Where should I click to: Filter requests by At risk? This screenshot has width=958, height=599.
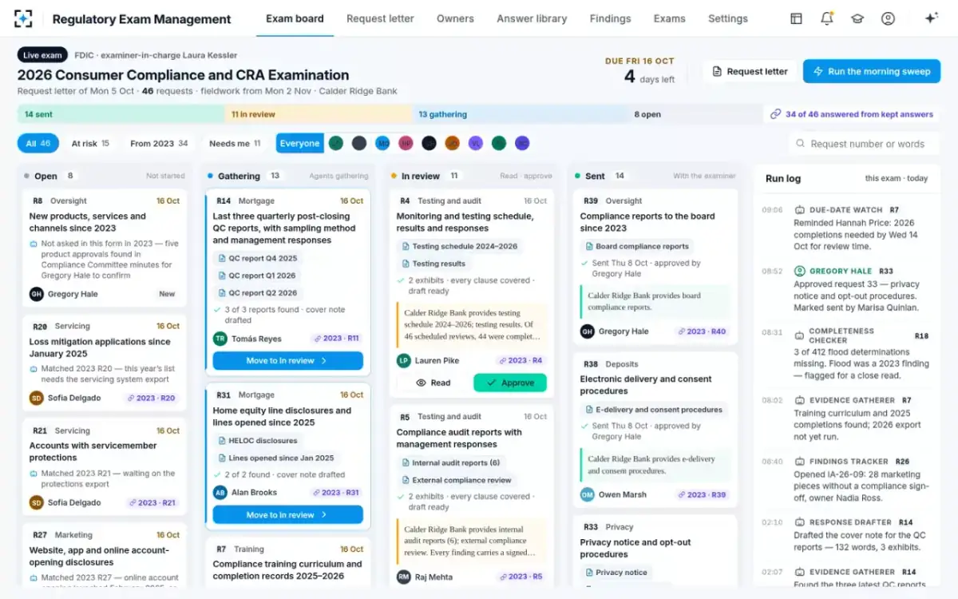pos(90,144)
